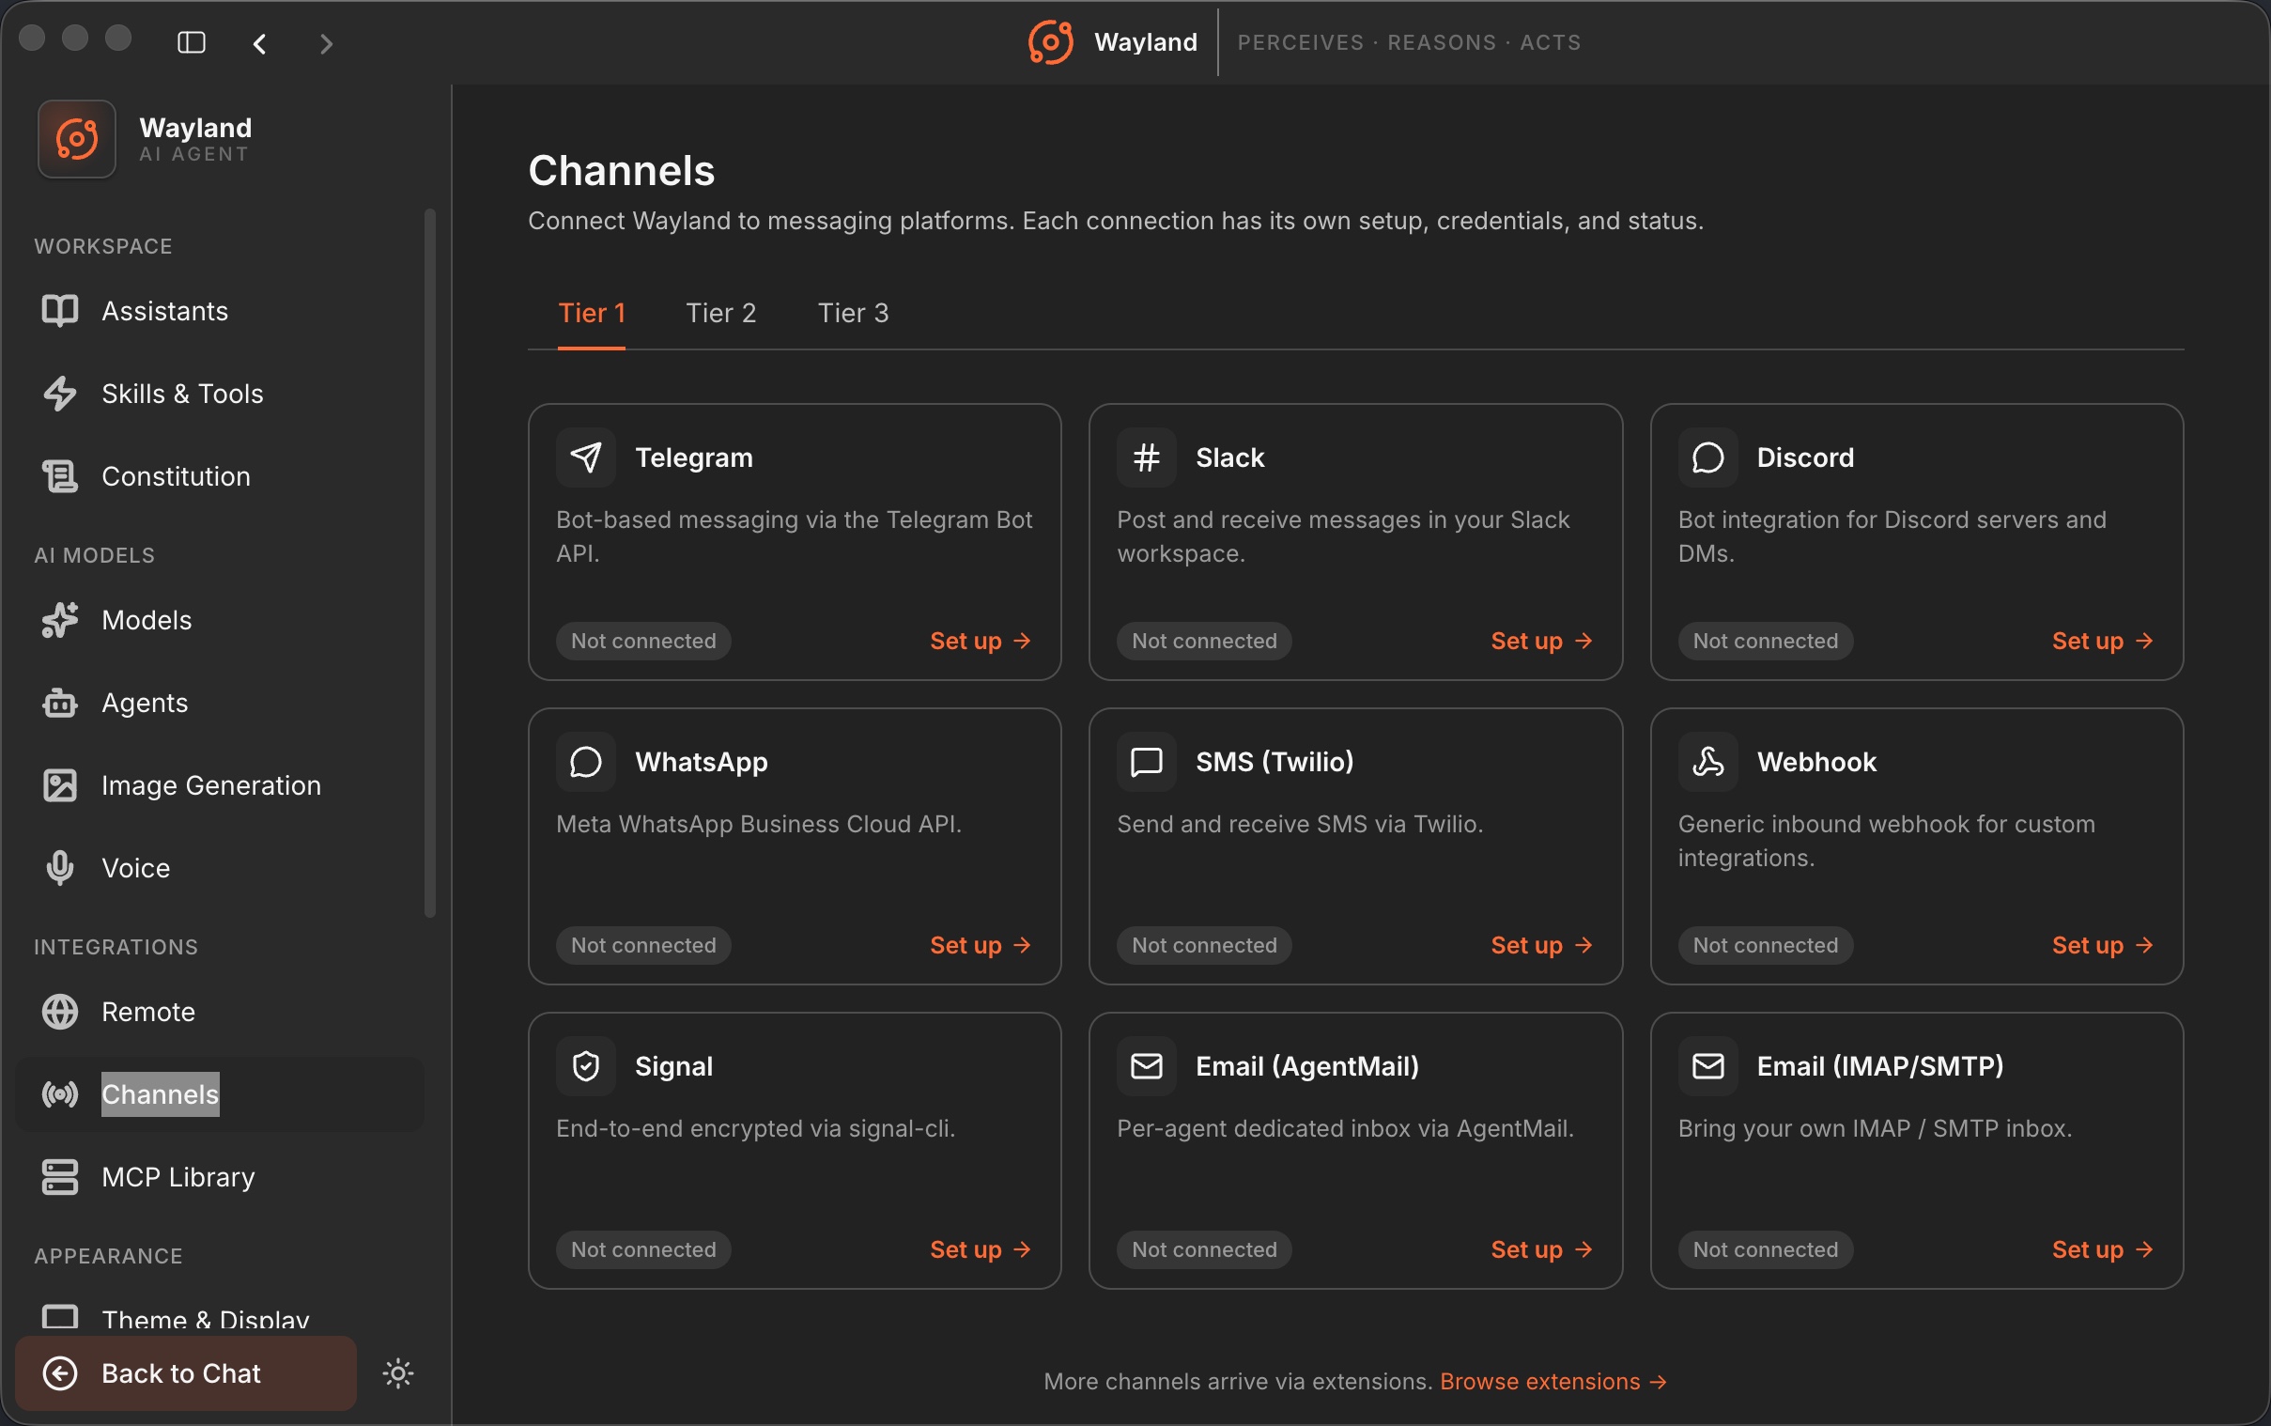Screen dimensions: 2271x1426
Task: Switch to the Tier 3 tab
Action: (853, 313)
